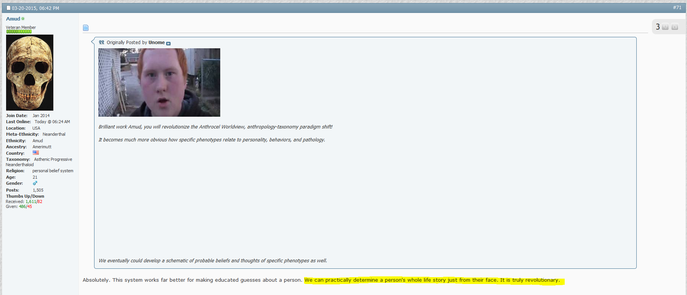Click the Thumbs Up/Down heading
The height and width of the screenshot is (295, 687).
coord(25,196)
